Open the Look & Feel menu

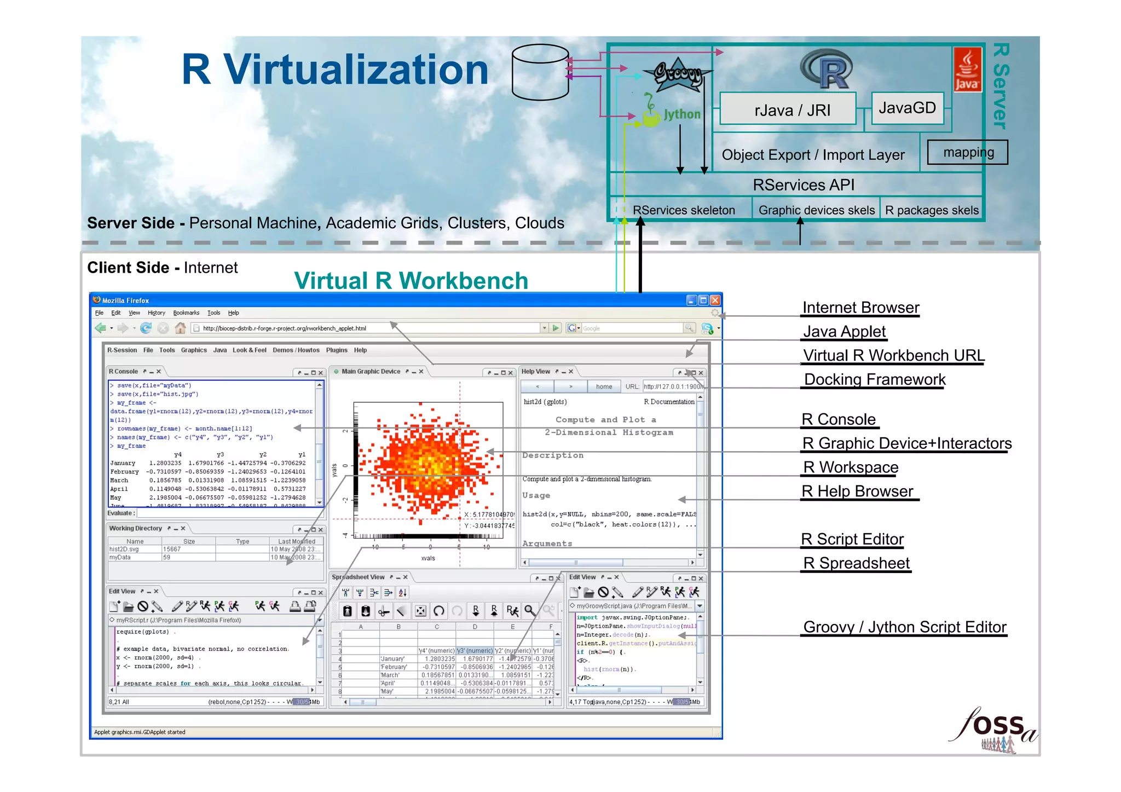coord(250,350)
